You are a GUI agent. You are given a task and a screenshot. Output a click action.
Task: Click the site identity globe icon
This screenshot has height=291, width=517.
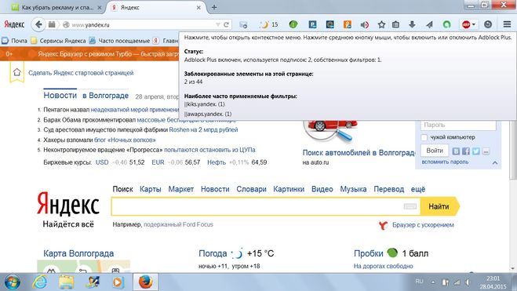point(66,25)
